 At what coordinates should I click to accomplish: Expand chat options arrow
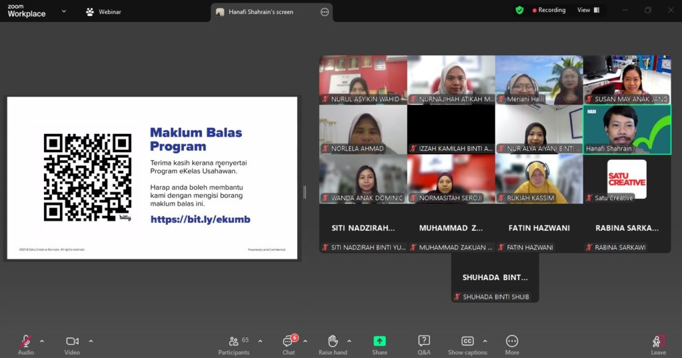coord(305,341)
